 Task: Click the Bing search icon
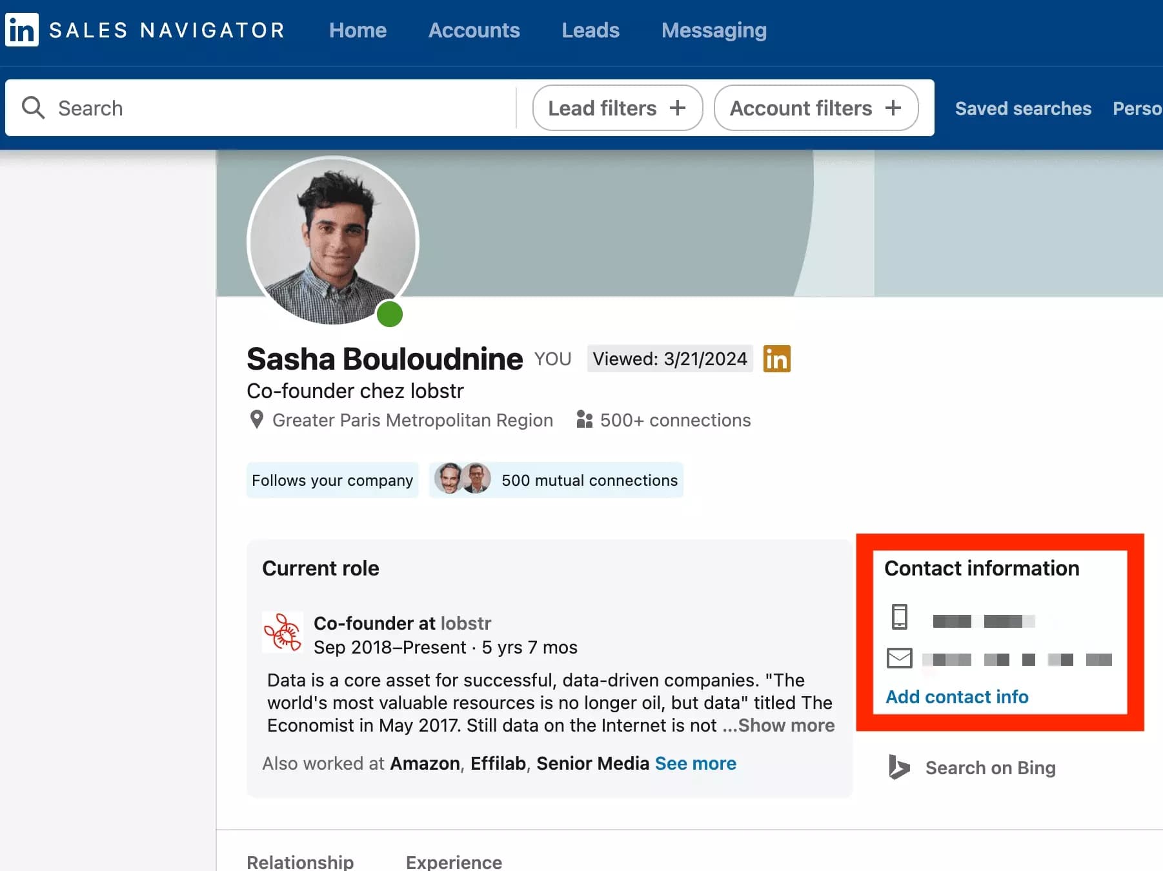[897, 767]
